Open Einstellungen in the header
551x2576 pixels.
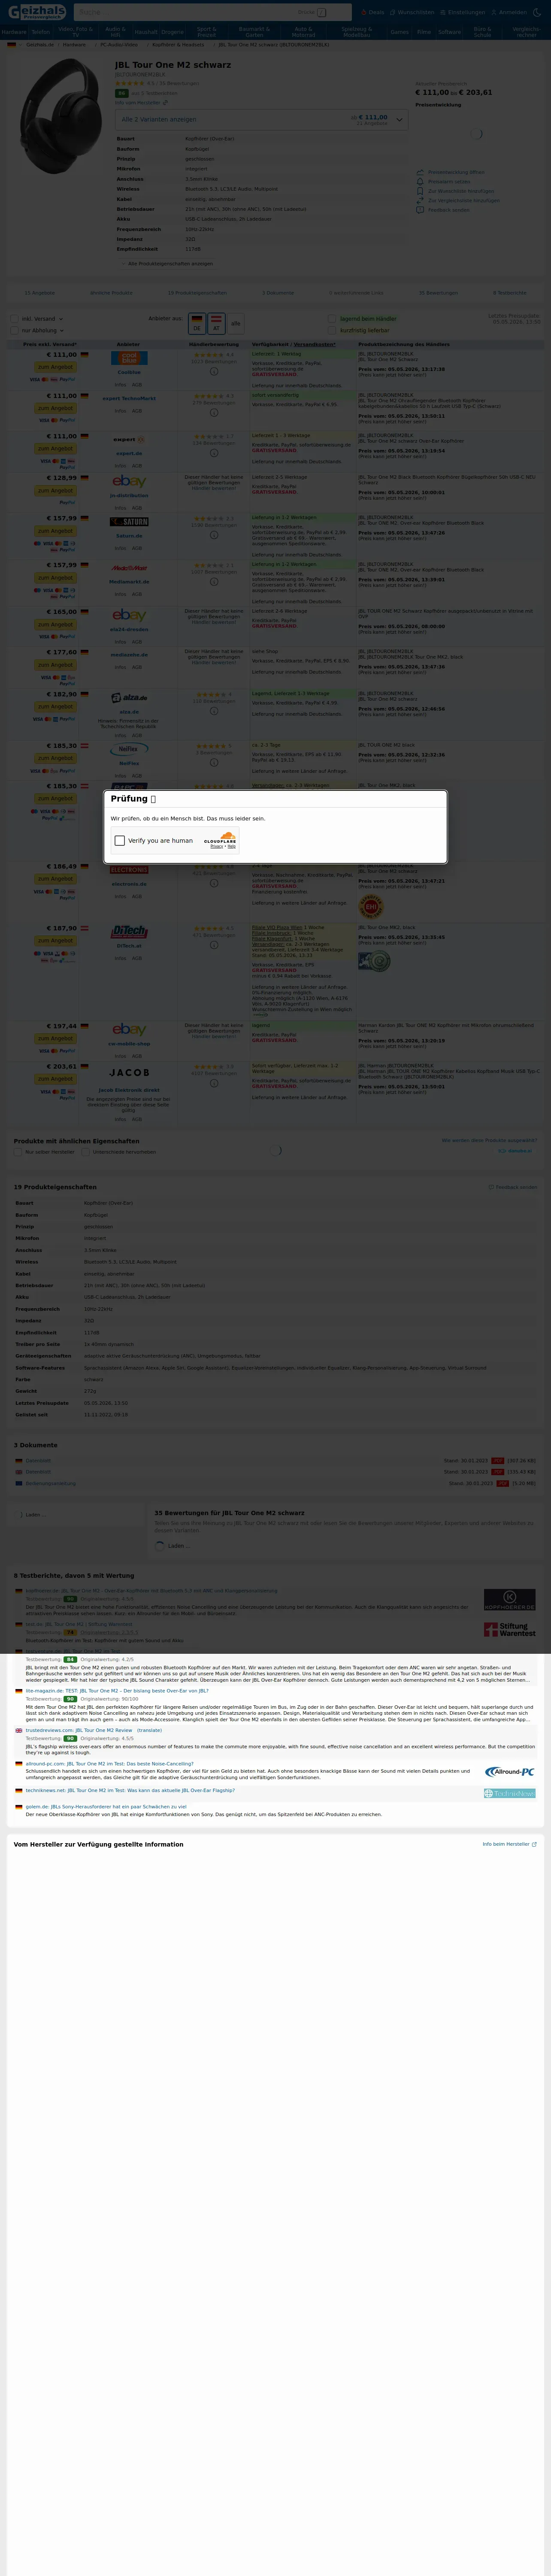click(x=463, y=12)
